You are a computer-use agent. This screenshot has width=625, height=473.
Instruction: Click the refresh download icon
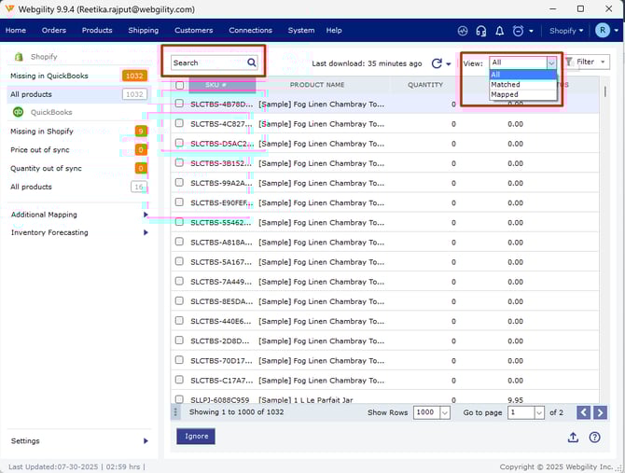(x=437, y=63)
